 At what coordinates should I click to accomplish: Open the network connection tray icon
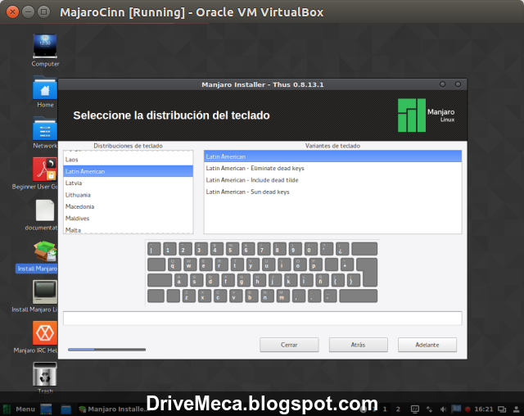(429, 409)
